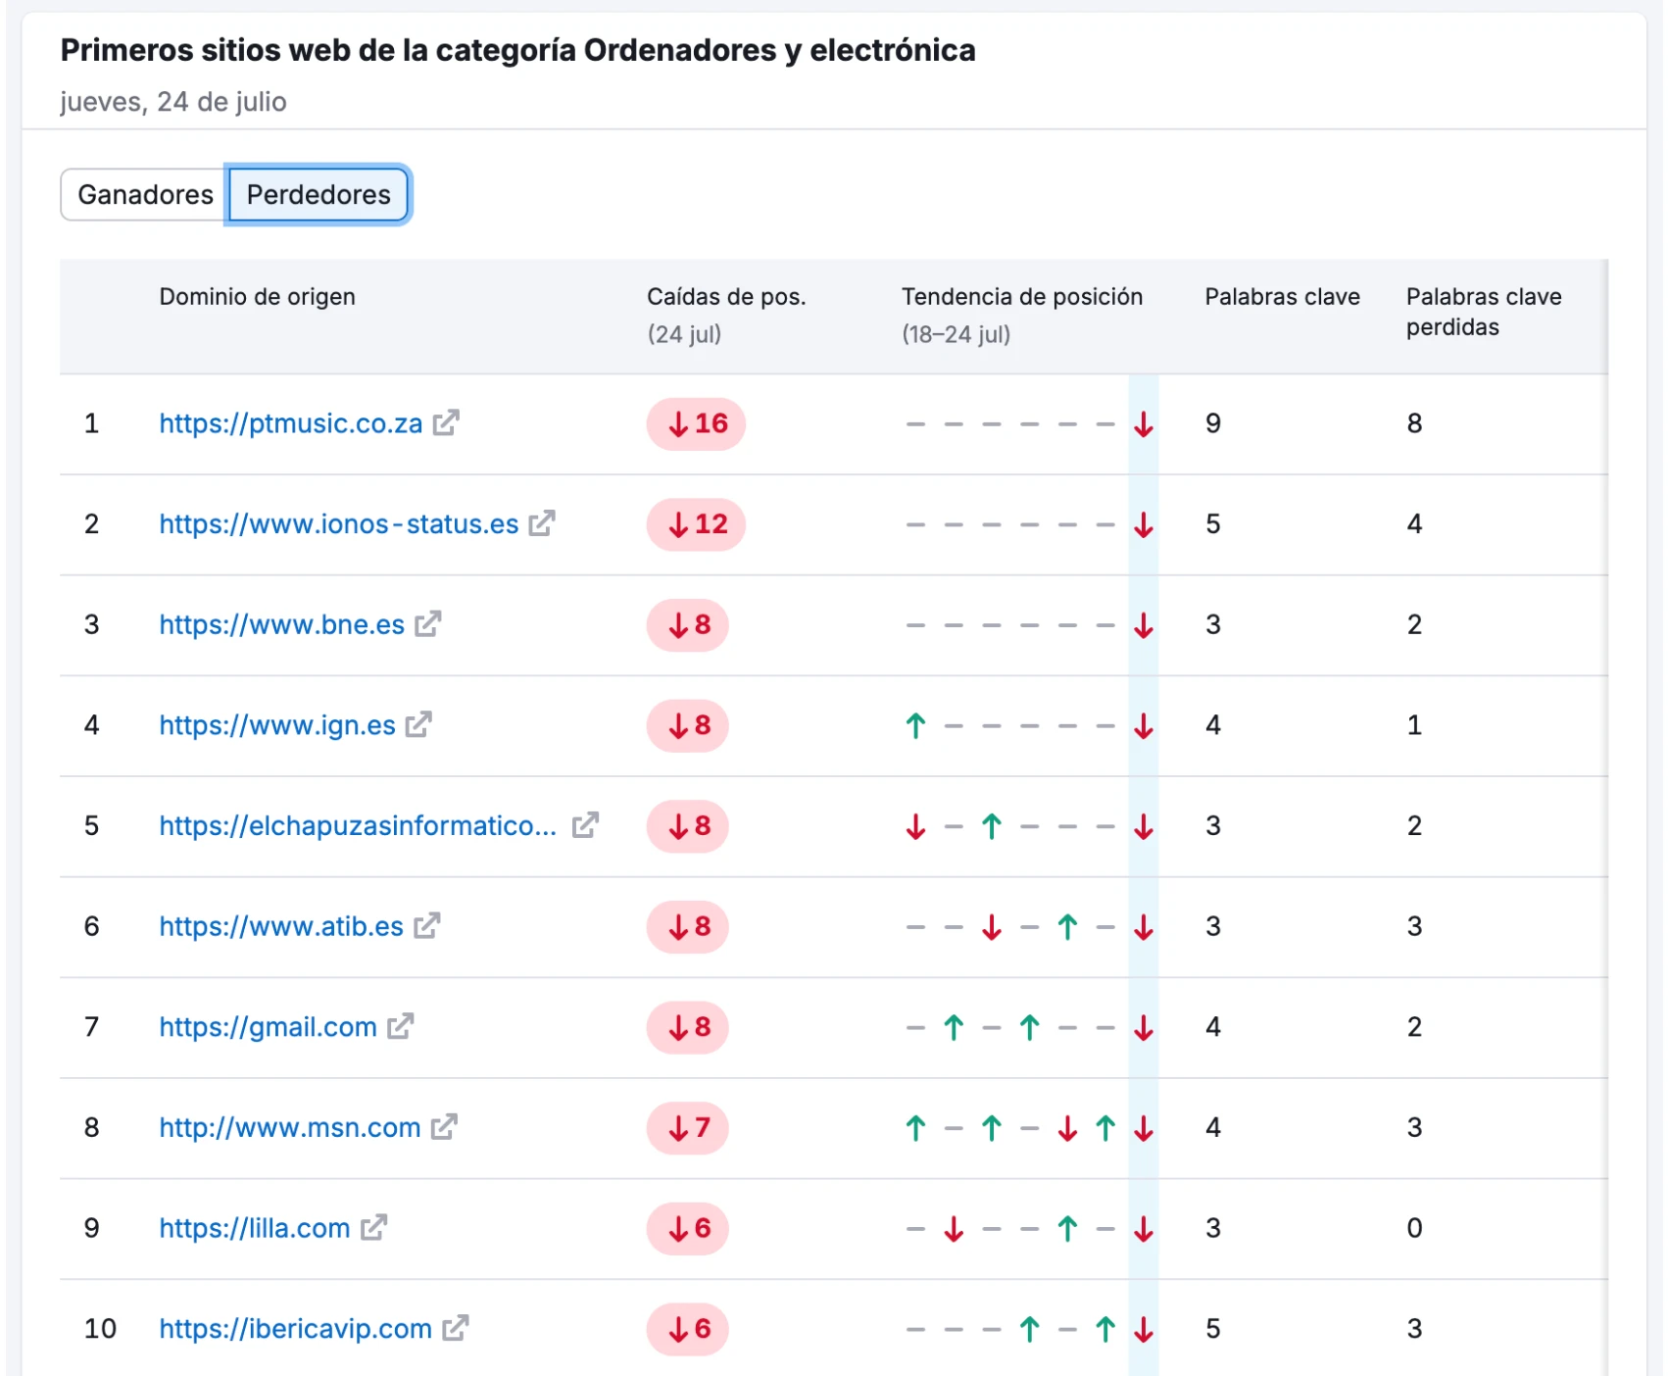
Task: Open ionos-status.es using the external link icon
Action: pyautogui.click(x=542, y=524)
